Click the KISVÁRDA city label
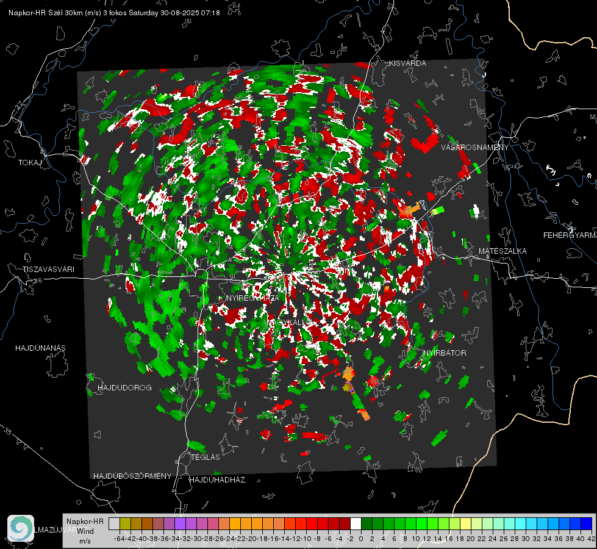Screen dimensions: 597x549 (x=407, y=63)
